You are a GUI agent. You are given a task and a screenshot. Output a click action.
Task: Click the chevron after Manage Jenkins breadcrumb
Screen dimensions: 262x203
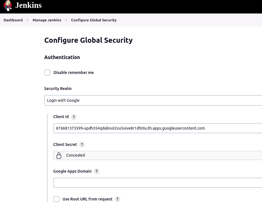(x=66, y=20)
